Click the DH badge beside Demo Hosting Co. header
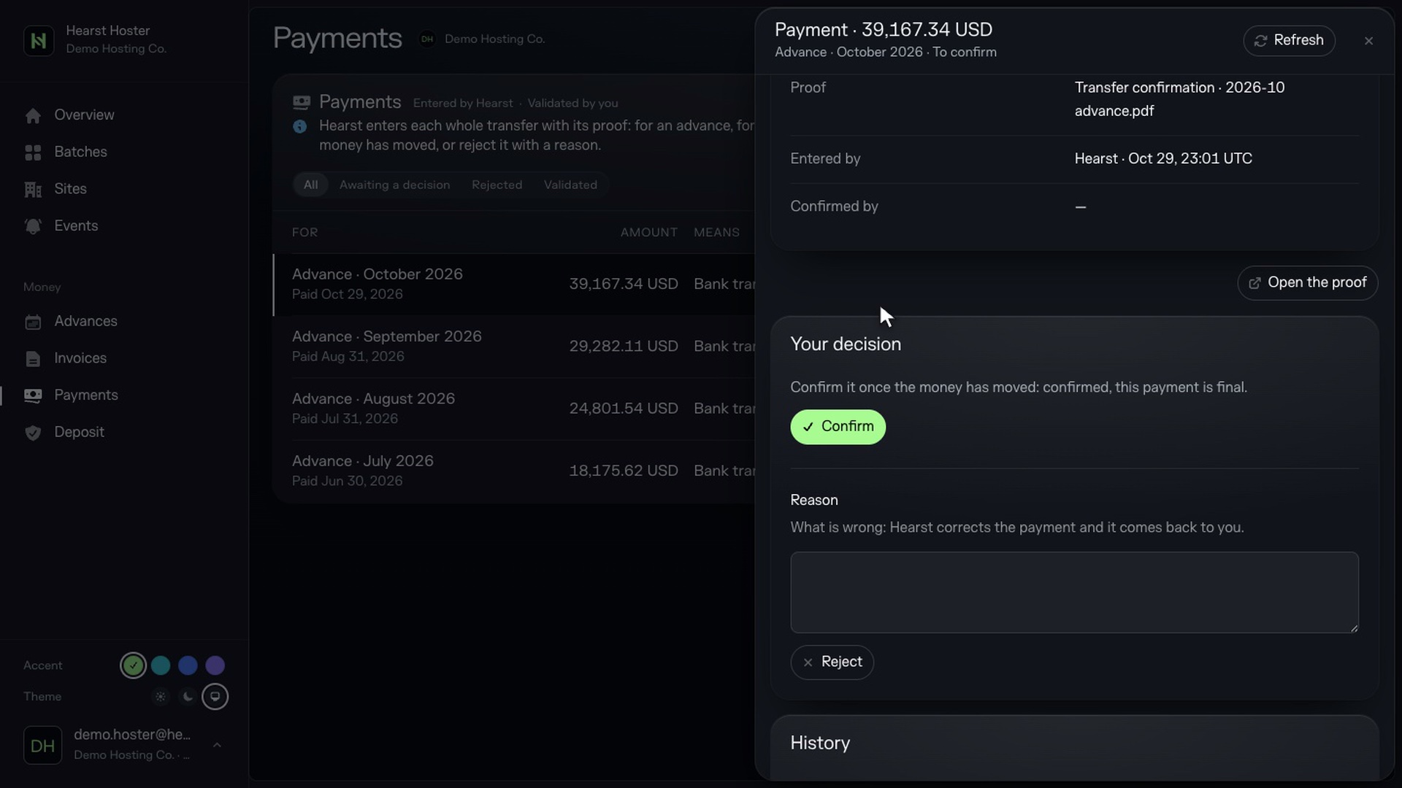 [x=427, y=39]
